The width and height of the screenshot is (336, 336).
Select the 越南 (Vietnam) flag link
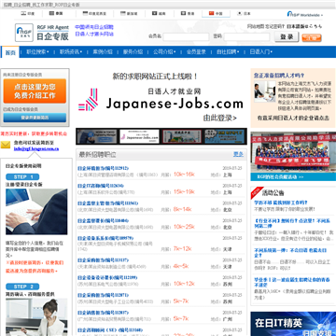pos(159,14)
